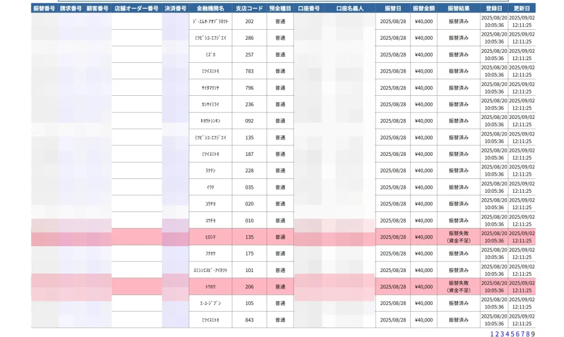The height and width of the screenshot is (337, 564).
Task: Click the 預金種目 column header
Action: 280,8
